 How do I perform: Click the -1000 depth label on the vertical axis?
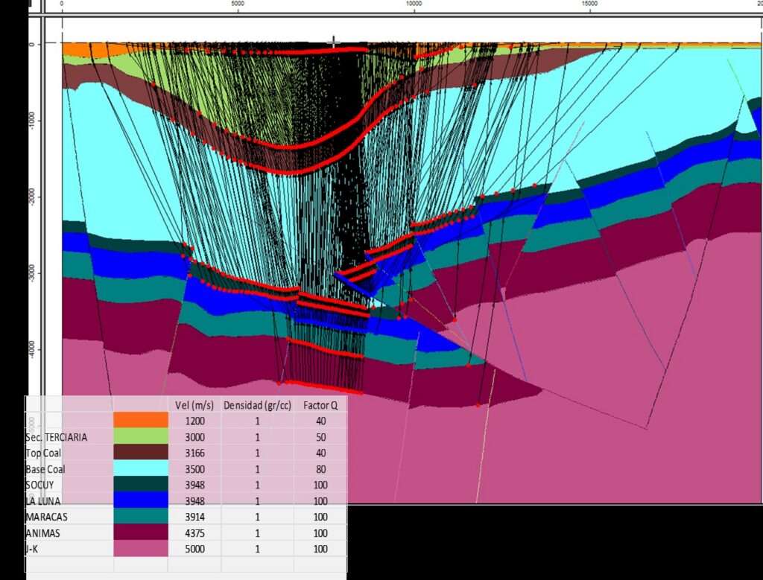click(x=31, y=120)
